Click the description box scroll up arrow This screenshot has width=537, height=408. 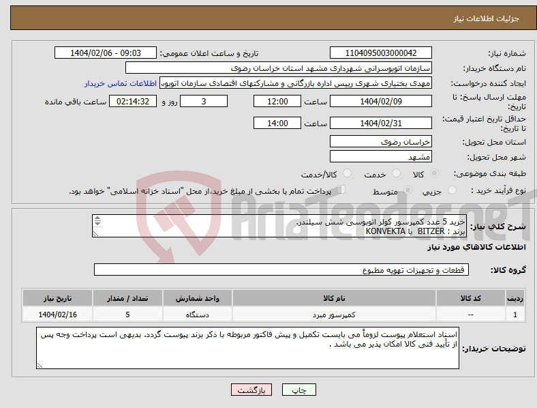pos(97,218)
